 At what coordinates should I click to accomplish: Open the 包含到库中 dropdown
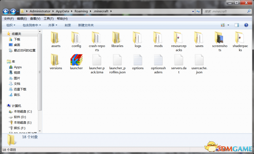32,25
